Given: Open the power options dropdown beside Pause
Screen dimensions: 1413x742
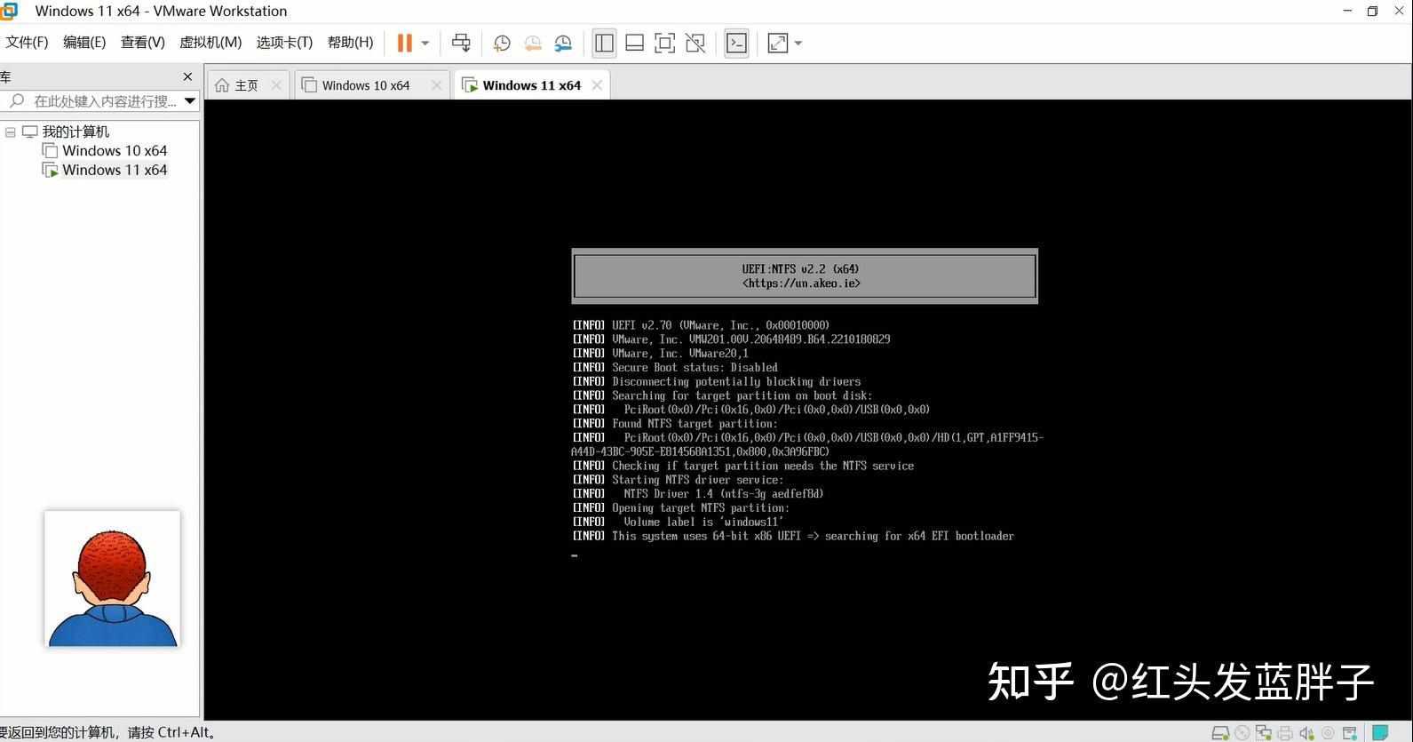Looking at the screenshot, I should pos(425,43).
